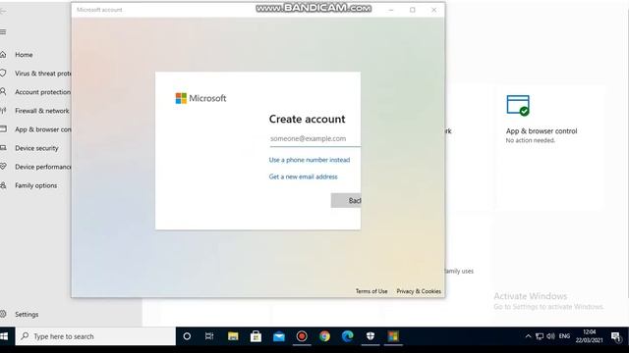Click the Device security laptop icon
Screen dimensions: 629x353
point(3,148)
